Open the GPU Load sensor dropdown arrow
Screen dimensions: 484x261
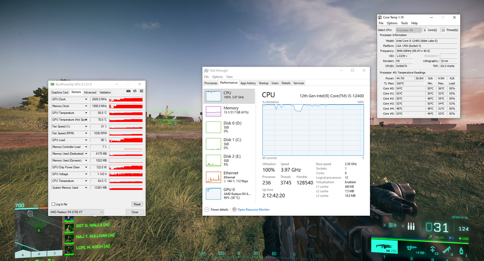tap(85, 140)
